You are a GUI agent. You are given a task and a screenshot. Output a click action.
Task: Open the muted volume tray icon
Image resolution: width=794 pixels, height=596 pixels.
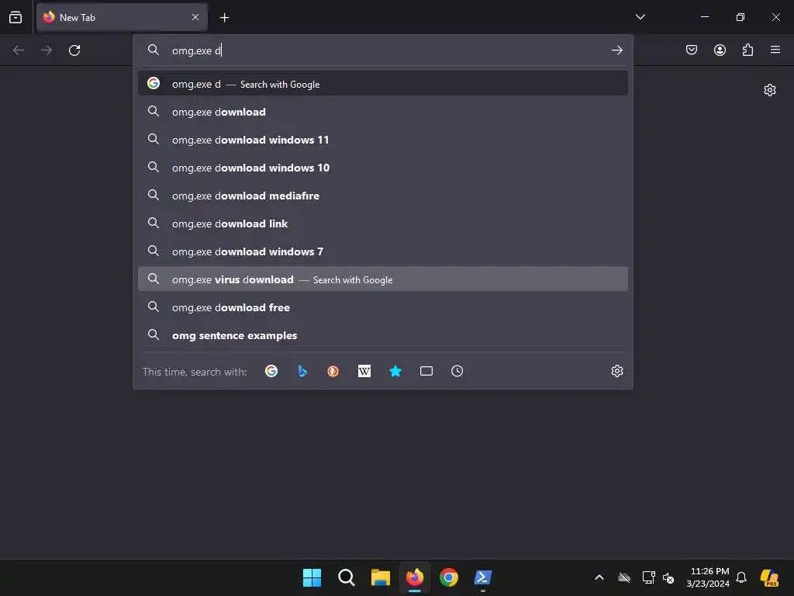pos(668,577)
